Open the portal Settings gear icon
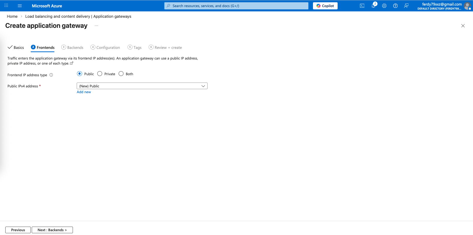The width and height of the screenshot is (473, 235). pos(384,6)
